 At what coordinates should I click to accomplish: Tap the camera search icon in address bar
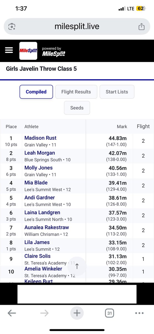(x=12, y=26)
